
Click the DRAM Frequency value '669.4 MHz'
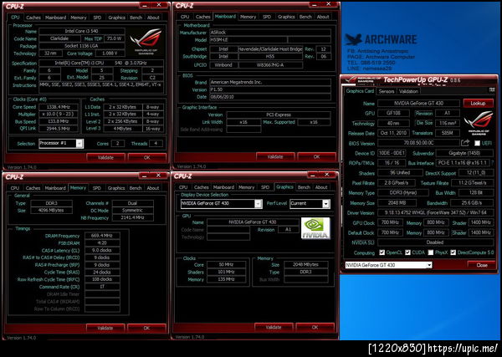pos(102,236)
